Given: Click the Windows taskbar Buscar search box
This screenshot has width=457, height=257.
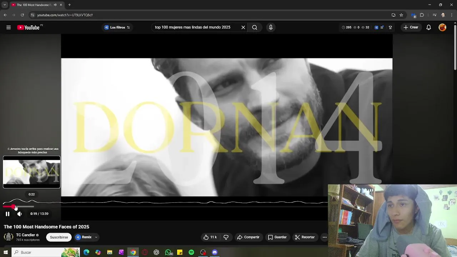Looking at the screenshot, I should [x=45, y=252].
